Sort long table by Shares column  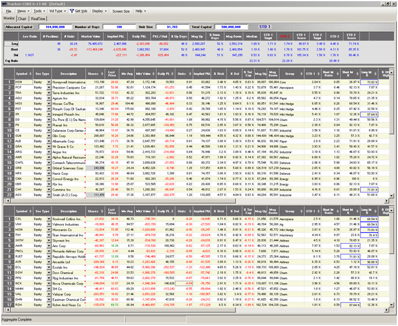(95, 74)
